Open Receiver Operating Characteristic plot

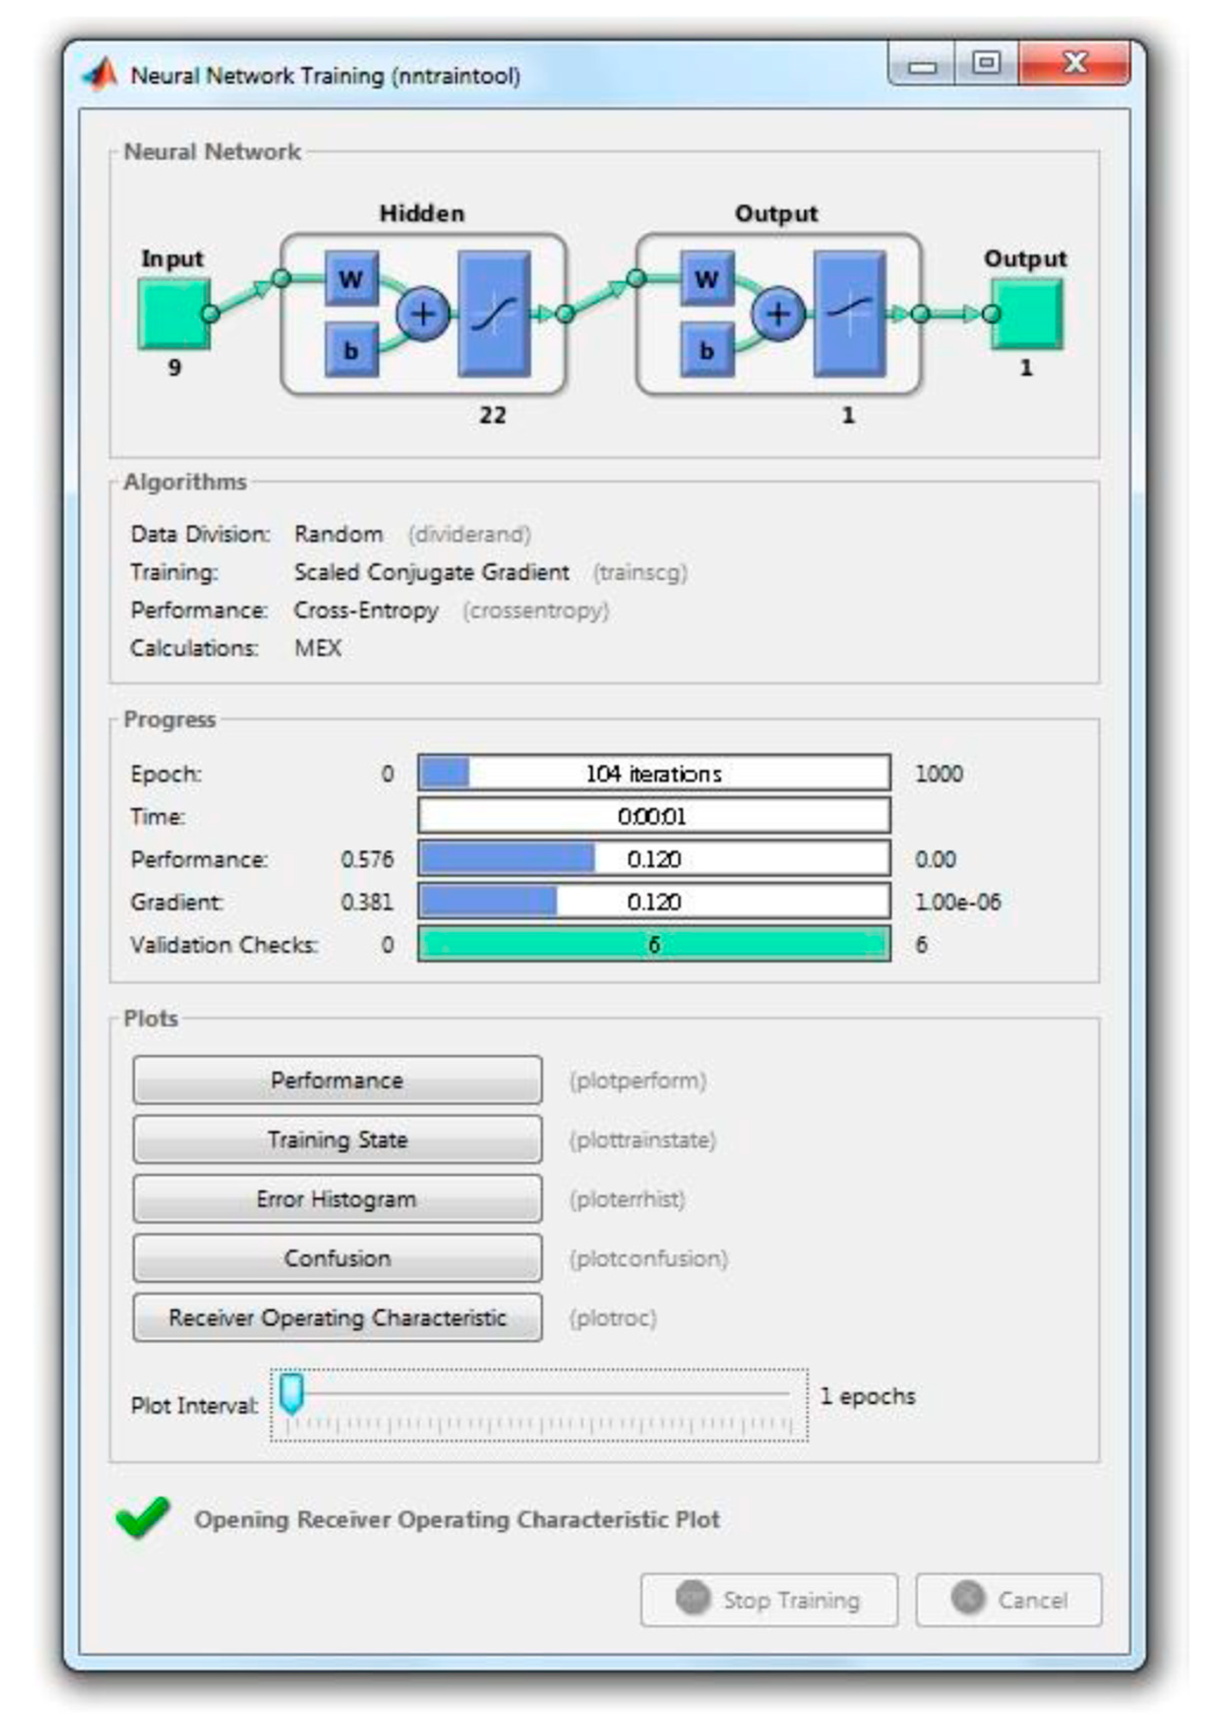[x=337, y=1318]
